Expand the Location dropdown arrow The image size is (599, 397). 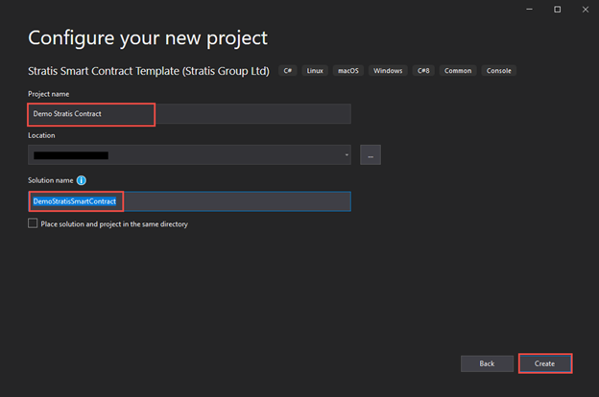pyautogui.click(x=346, y=154)
